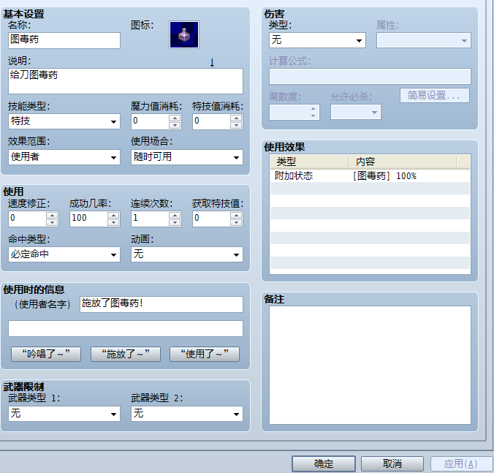Open the 使用场合 dropdown
Screen dimensions: 494x473
pos(187,157)
